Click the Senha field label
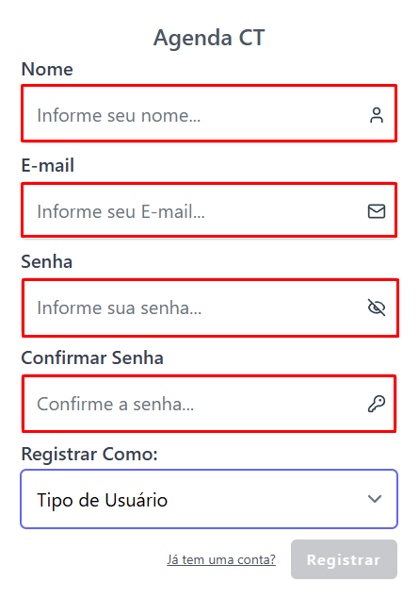Viewport: 419px width, 598px height. [47, 261]
